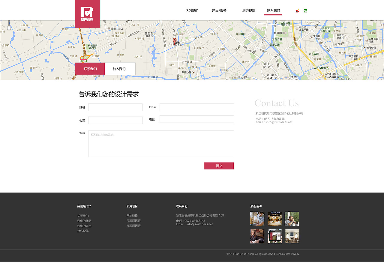The image size is (384, 263).
Task: Click Email info@swiftideas.net beside the contact form
Action: (x=274, y=122)
